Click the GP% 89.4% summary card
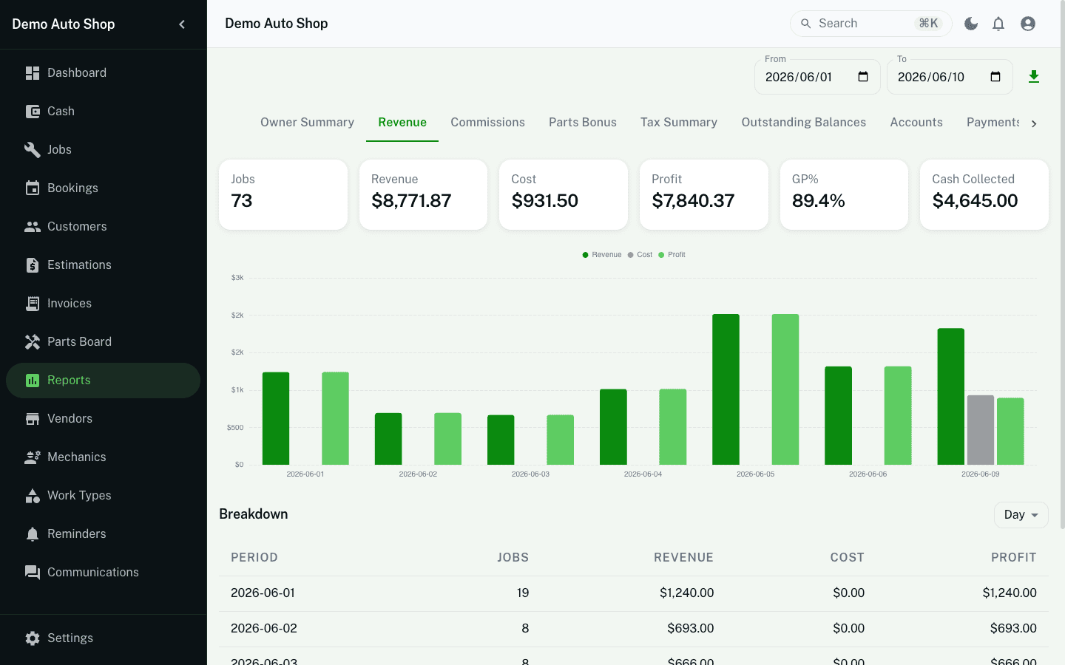 pos(844,195)
